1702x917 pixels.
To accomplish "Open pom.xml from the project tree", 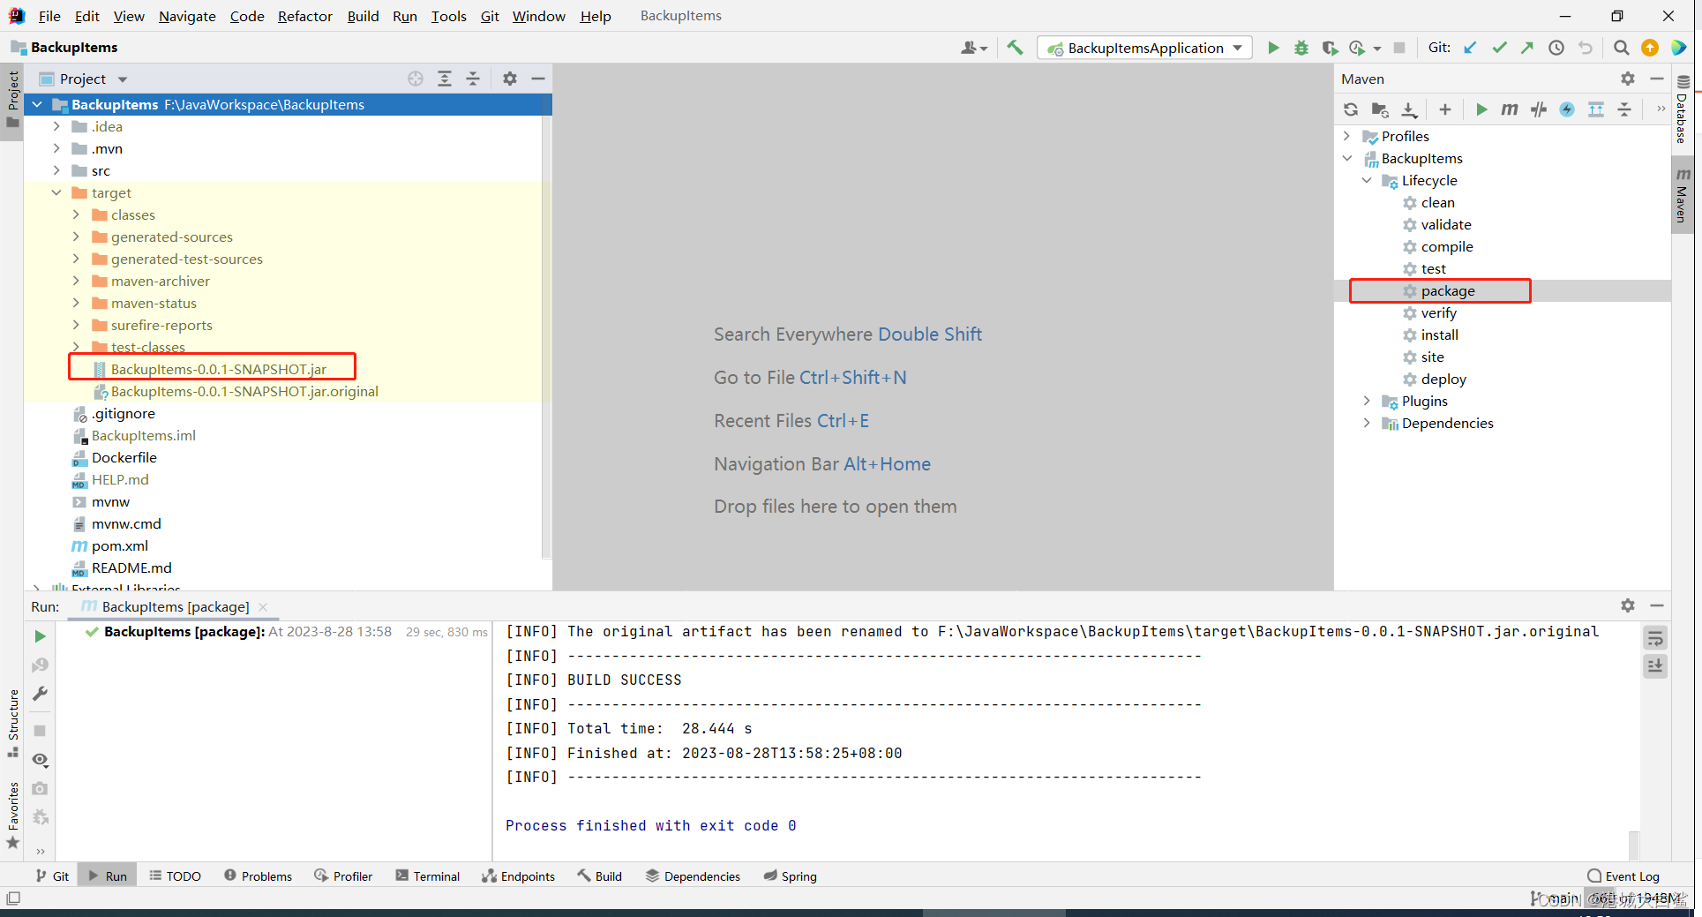I will 120,545.
